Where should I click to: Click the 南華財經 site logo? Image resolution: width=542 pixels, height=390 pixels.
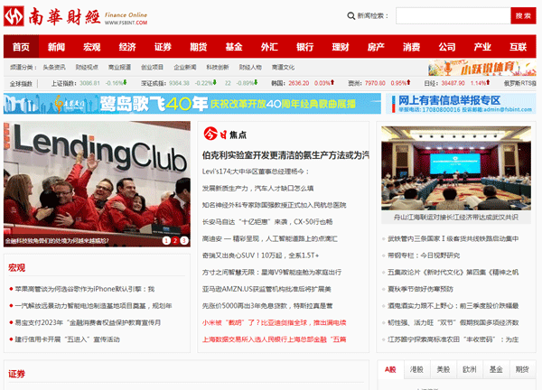tap(75, 16)
